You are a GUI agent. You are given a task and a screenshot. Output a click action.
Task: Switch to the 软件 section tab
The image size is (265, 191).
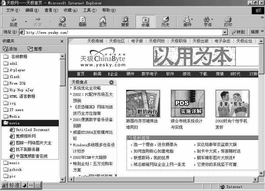coord(170,74)
